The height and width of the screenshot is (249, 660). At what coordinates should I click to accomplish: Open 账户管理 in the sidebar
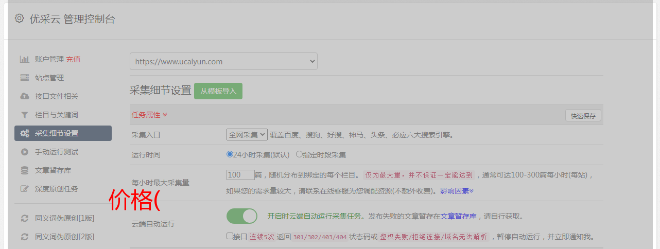click(x=49, y=59)
